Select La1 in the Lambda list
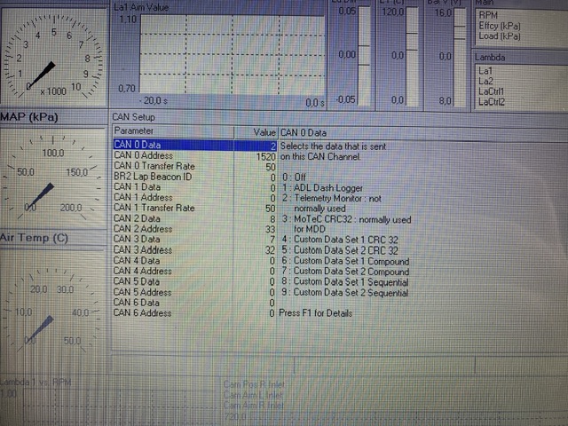568x426 pixels. point(485,71)
